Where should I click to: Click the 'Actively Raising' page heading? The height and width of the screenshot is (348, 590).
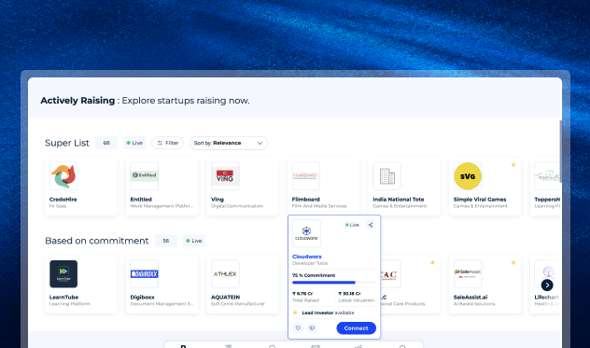point(77,101)
